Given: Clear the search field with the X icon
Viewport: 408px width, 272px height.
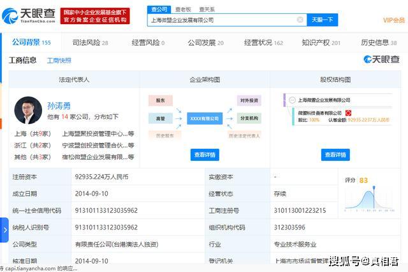Looking at the screenshot, I should pos(300,20).
